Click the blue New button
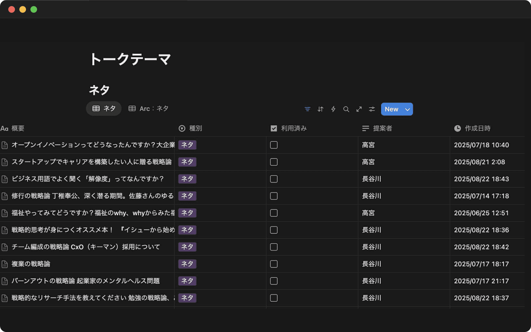 (x=391, y=109)
